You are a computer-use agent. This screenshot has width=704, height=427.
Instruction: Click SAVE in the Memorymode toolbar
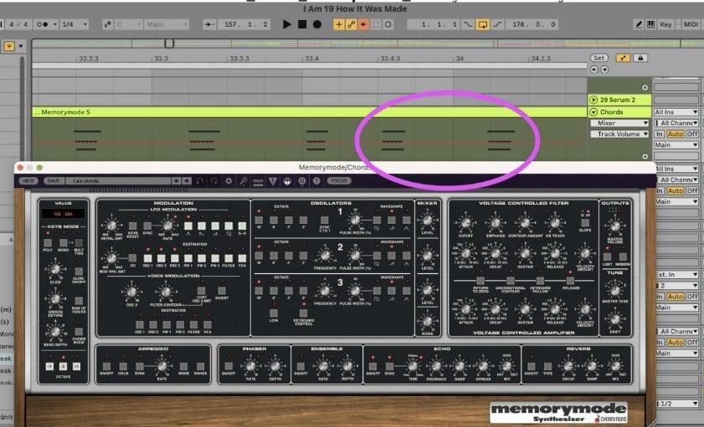[53, 180]
